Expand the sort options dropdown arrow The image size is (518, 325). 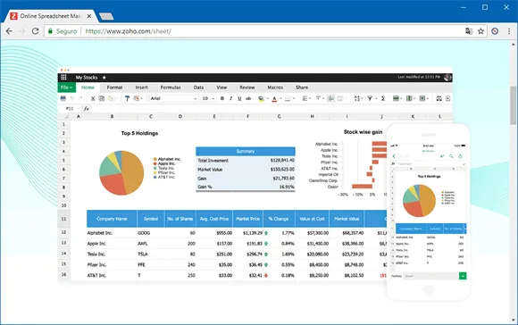point(363,98)
